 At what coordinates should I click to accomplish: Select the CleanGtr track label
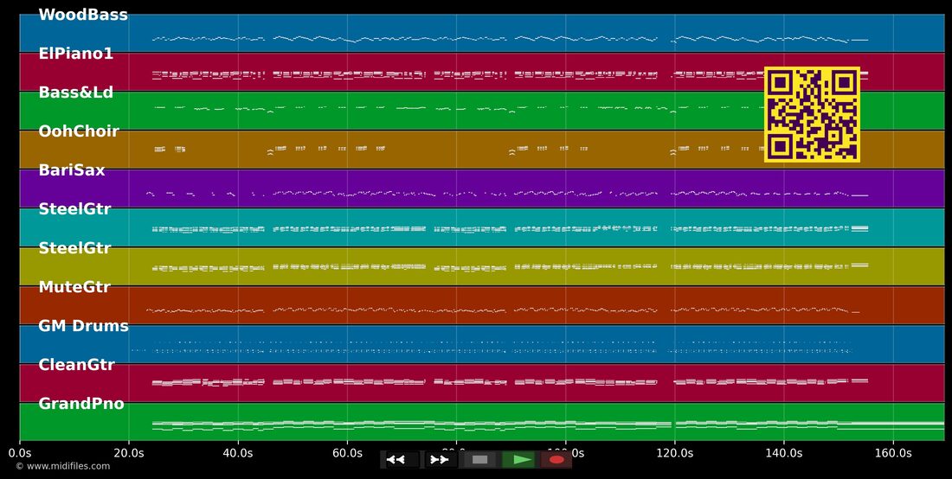point(76,365)
